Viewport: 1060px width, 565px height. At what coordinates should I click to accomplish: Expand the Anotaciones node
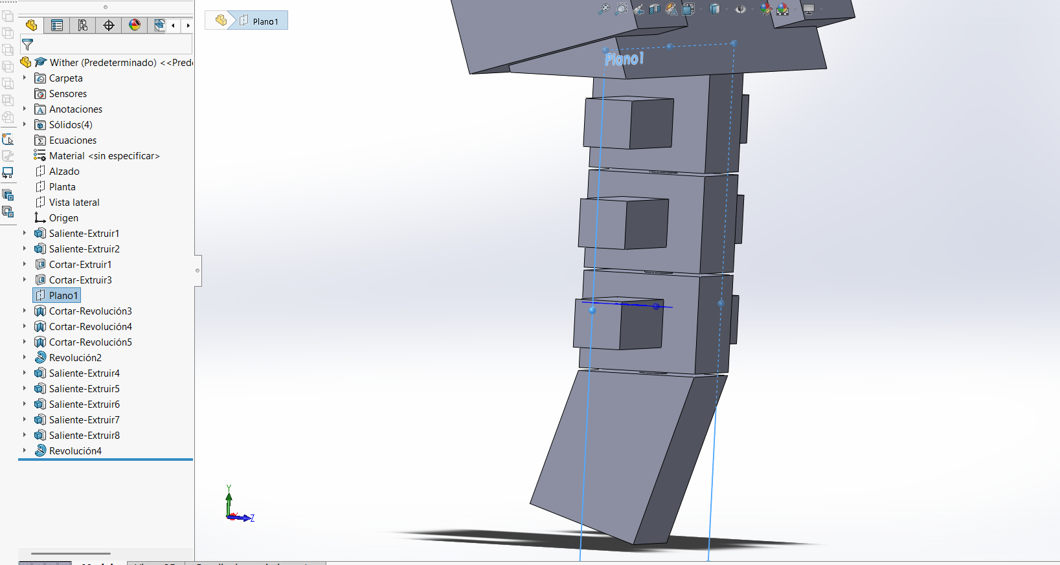coord(25,109)
